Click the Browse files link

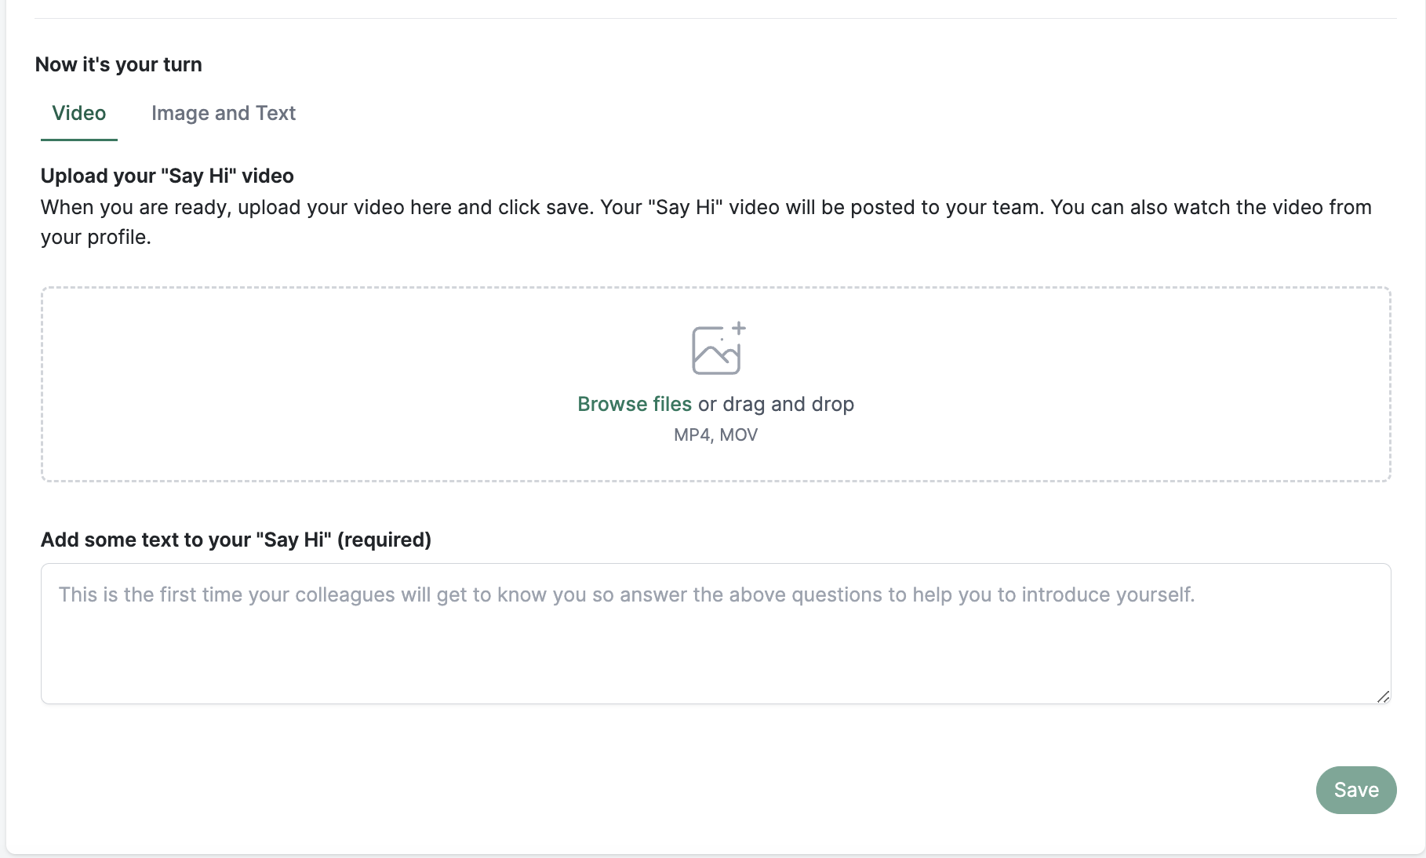coord(635,404)
